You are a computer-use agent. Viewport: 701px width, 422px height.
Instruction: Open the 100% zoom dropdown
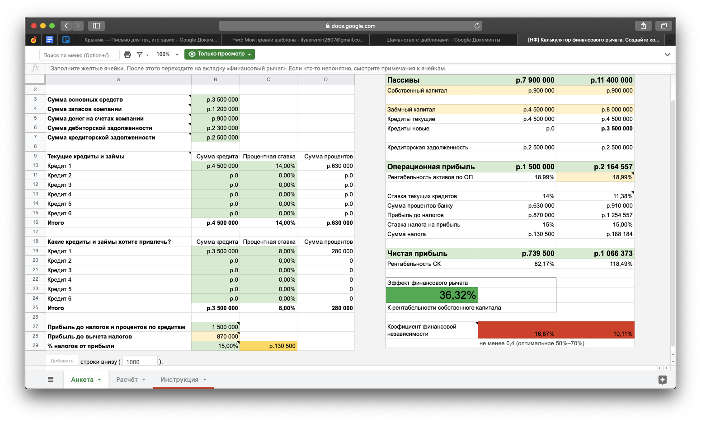pos(167,54)
